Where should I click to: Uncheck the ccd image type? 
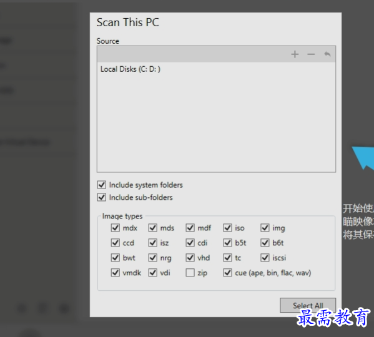tap(116, 243)
